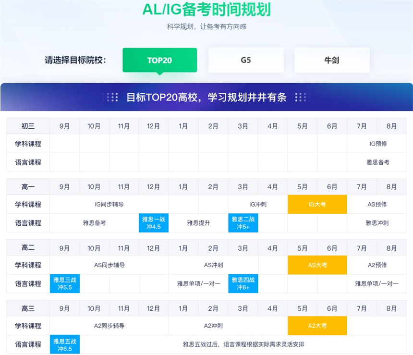Click the dot grid icon right of banner title
Image resolution: width=413 pixels, height=355 pixels.
301,98
